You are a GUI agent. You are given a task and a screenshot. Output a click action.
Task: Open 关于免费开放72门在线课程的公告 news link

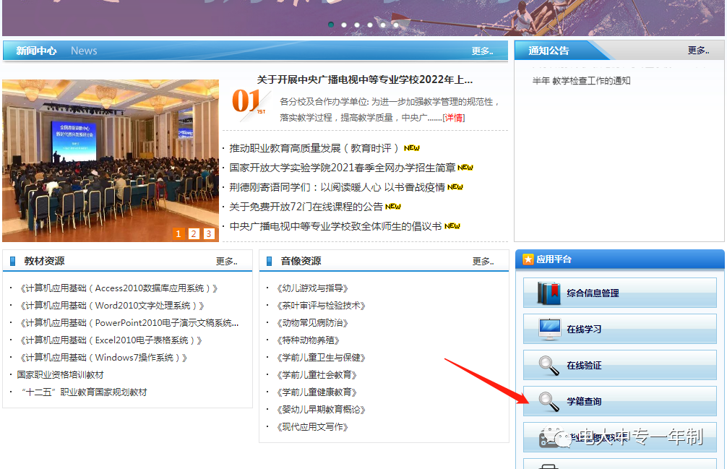click(x=306, y=207)
